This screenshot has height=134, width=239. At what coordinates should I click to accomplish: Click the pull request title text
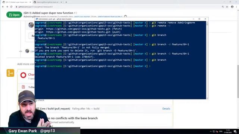pos(48,13)
